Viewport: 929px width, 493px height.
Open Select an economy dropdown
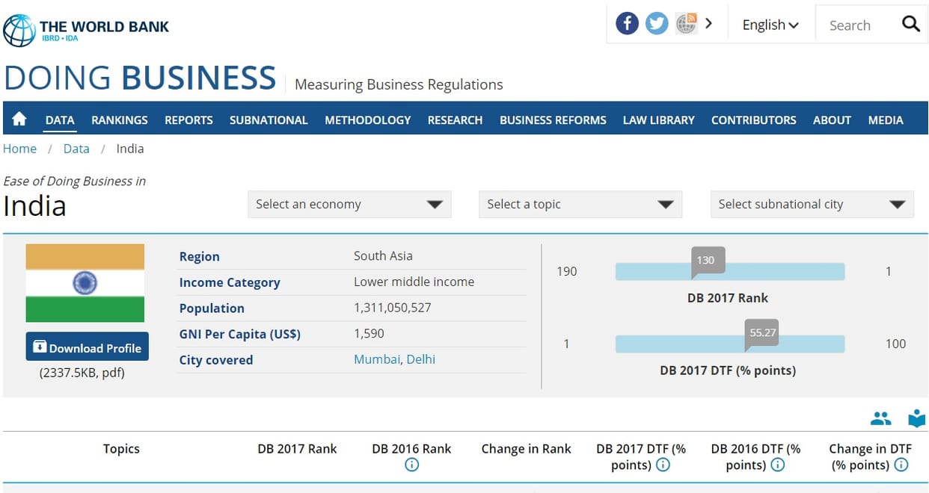(349, 204)
